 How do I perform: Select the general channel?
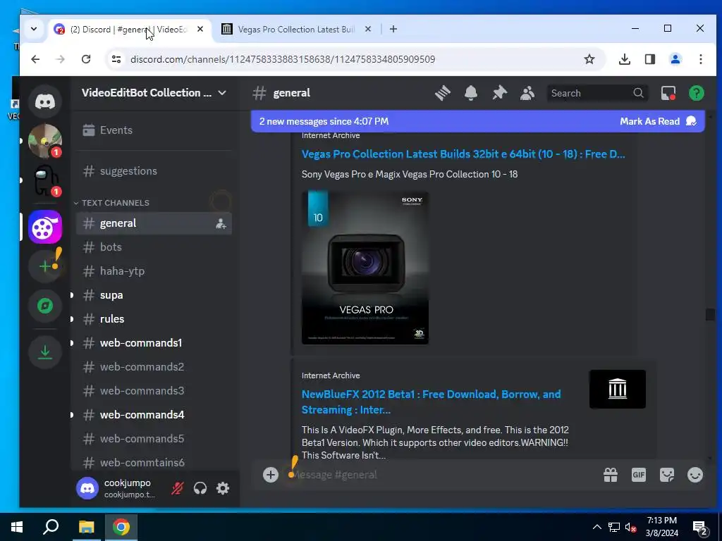click(154, 223)
